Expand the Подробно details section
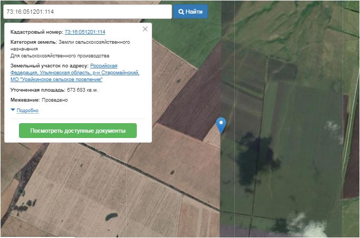 pyautogui.click(x=27, y=111)
